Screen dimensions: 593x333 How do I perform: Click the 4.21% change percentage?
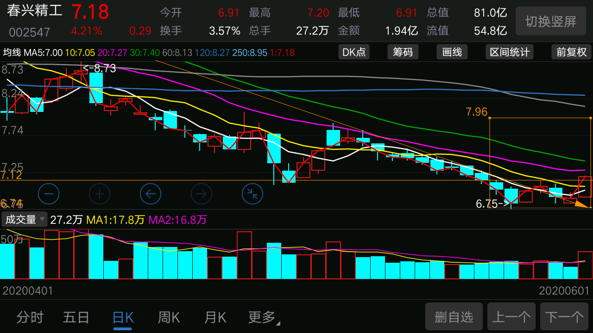click(87, 31)
